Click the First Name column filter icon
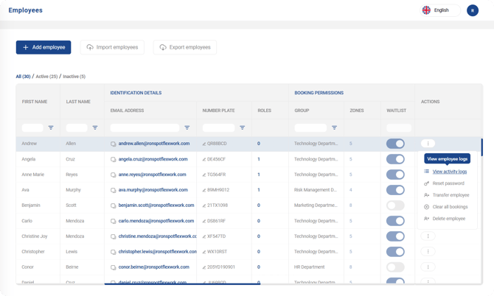The height and width of the screenshot is (296, 494). coord(51,127)
